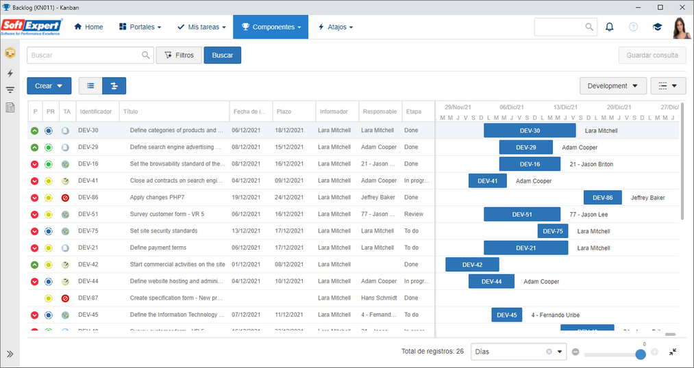Open the Componentes menu
This screenshot has height=368, width=694.
click(x=271, y=27)
